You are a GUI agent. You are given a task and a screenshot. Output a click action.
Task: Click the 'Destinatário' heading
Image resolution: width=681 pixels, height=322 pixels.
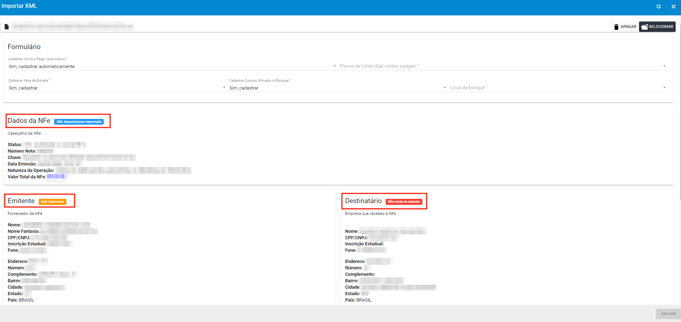coord(363,201)
